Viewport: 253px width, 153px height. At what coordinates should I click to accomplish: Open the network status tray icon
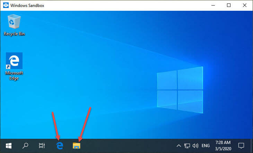point(187,146)
